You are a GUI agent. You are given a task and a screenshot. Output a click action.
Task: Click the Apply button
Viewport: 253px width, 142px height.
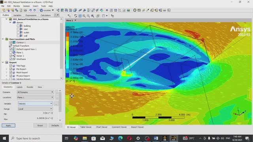[x=8, y=125]
